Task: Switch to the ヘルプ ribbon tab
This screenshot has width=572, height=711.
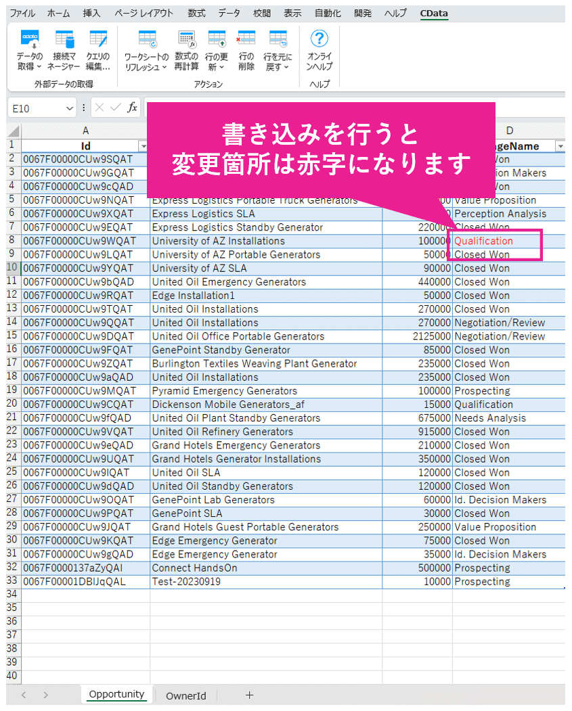Action: (x=395, y=13)
